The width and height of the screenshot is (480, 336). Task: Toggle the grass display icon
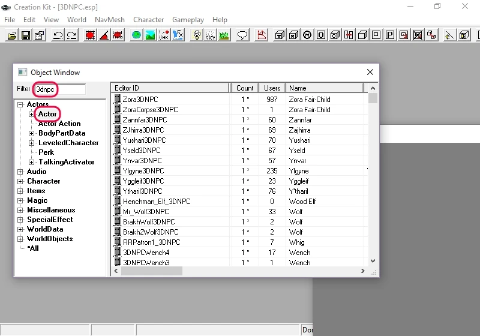click(x=224, y=35)
